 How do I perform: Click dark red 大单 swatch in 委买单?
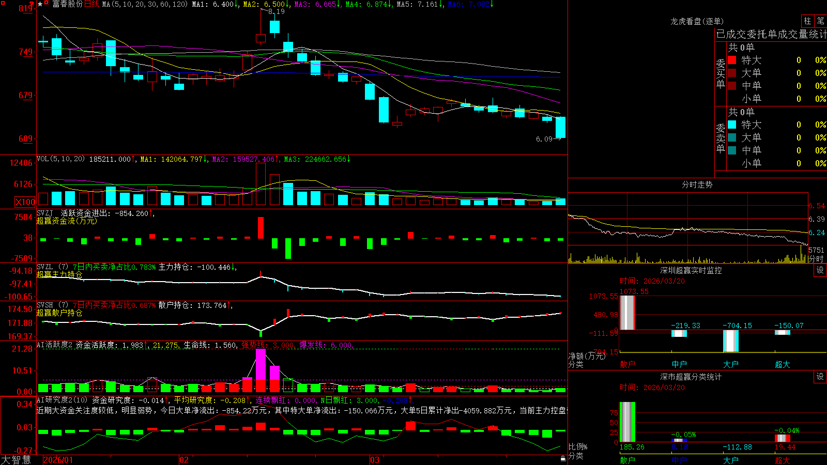coord(732,73)
